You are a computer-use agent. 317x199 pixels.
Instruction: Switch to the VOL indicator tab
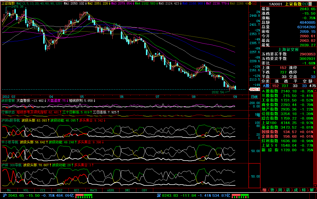[x=26, y=190]
